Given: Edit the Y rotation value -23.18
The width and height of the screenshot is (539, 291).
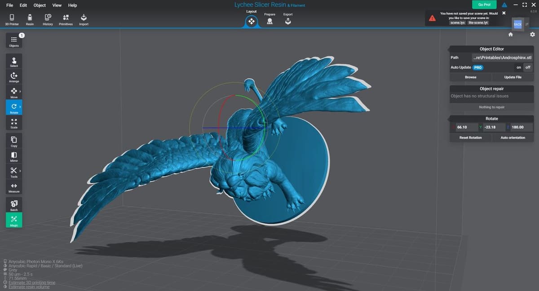Looking at the screenshot, I should tap(494, 127).
